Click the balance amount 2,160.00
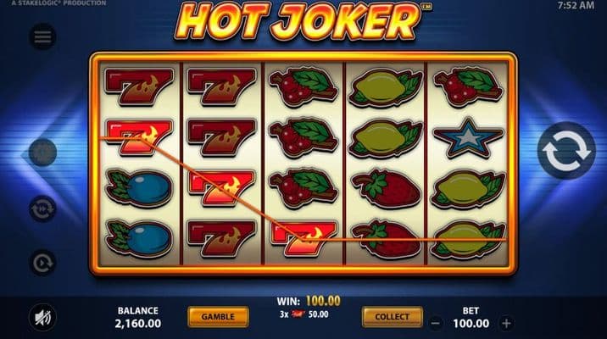Viewport: 607px width, 339px height. coord(138,324)
